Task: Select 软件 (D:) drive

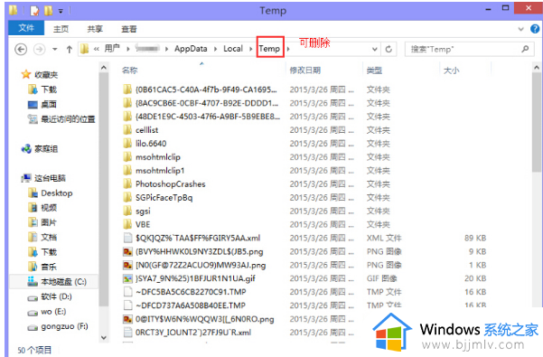Action: pyautogui.click(x=56, y=296)
